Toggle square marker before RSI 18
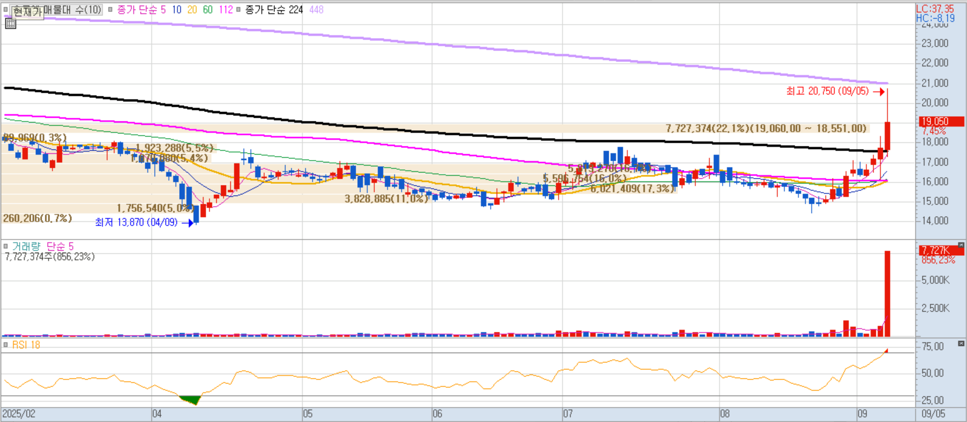The width and height of the screenshot is (967, 422). [6, 344]
